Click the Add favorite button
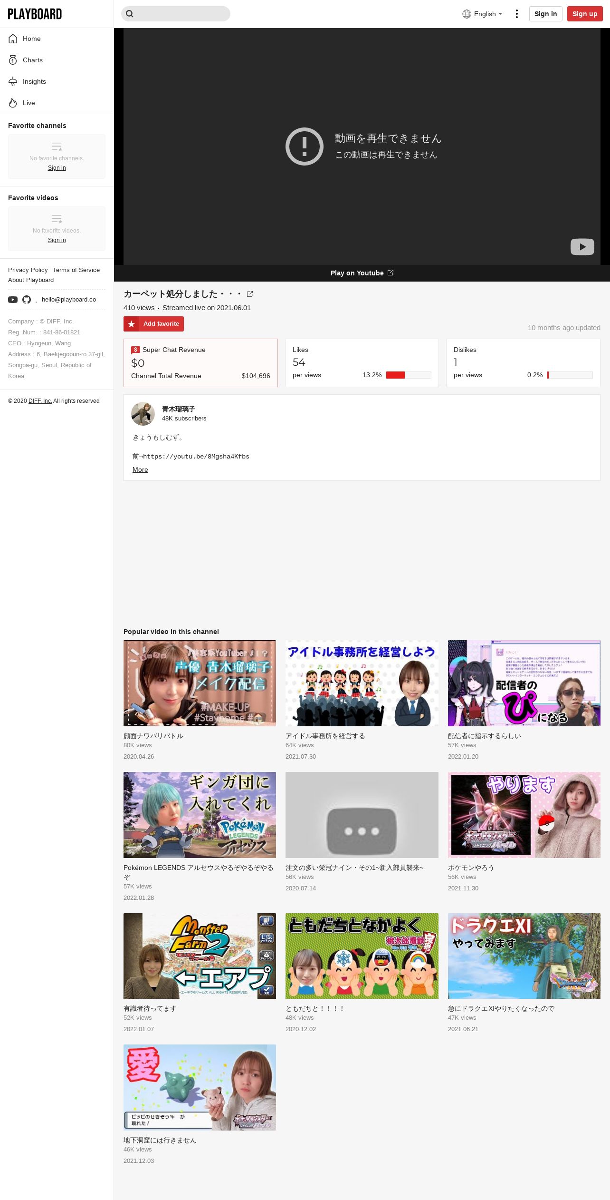This screenshot has height=1200, width=610. 153,324
